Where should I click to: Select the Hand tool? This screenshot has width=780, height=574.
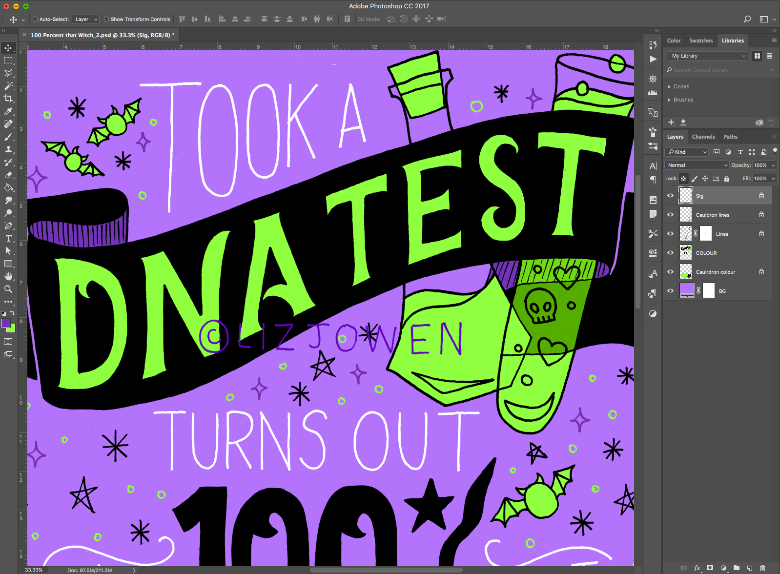8,276
